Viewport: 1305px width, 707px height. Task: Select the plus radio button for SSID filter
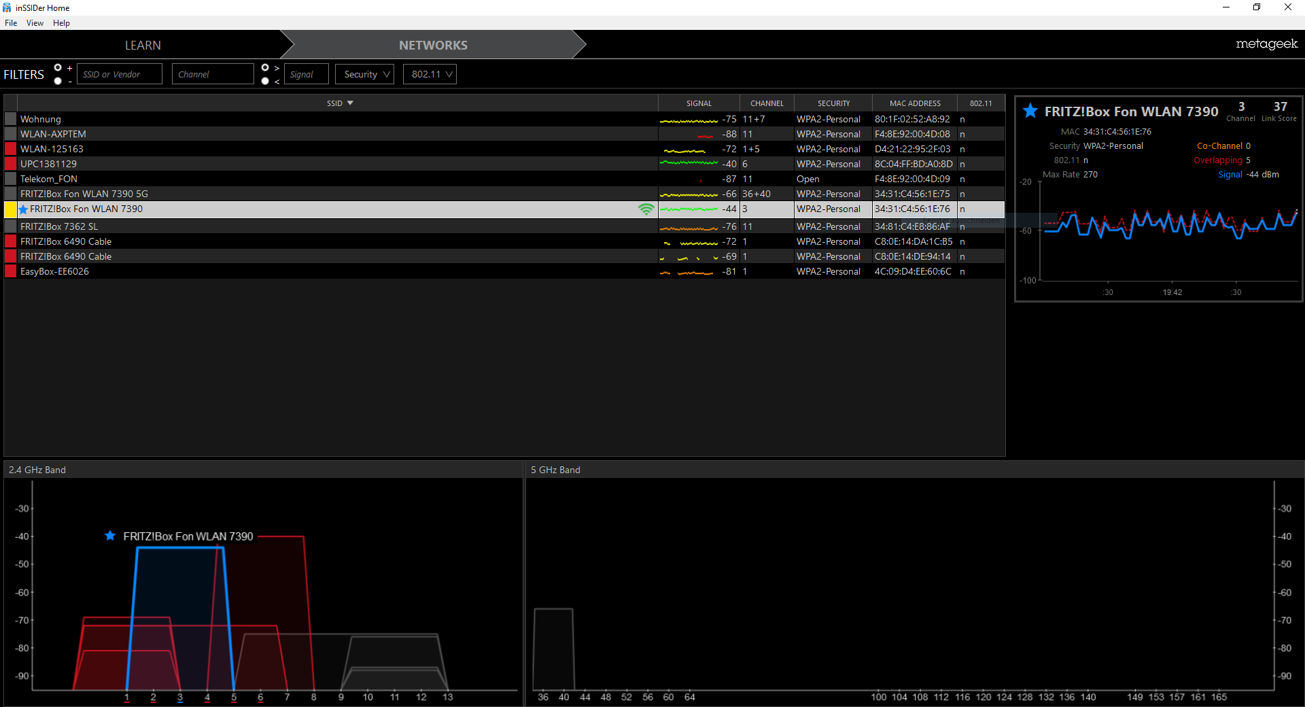click(x=58, y=67)
